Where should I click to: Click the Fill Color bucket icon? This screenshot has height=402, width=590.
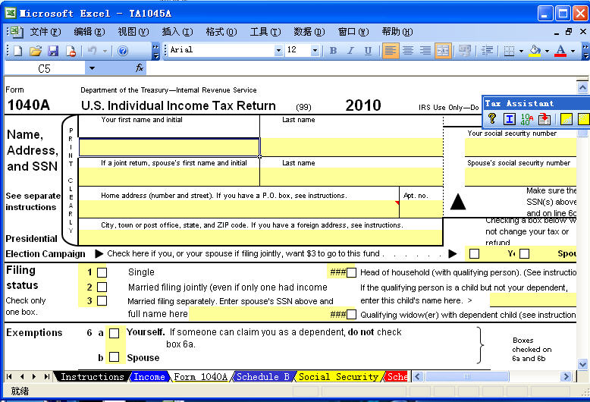(x=535, y=50)
